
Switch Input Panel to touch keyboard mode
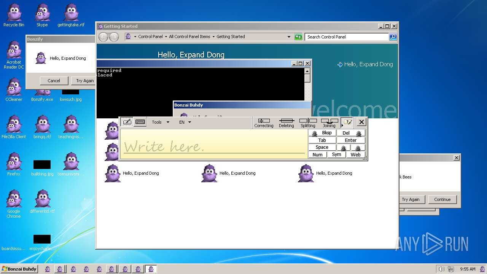[140, 122]
